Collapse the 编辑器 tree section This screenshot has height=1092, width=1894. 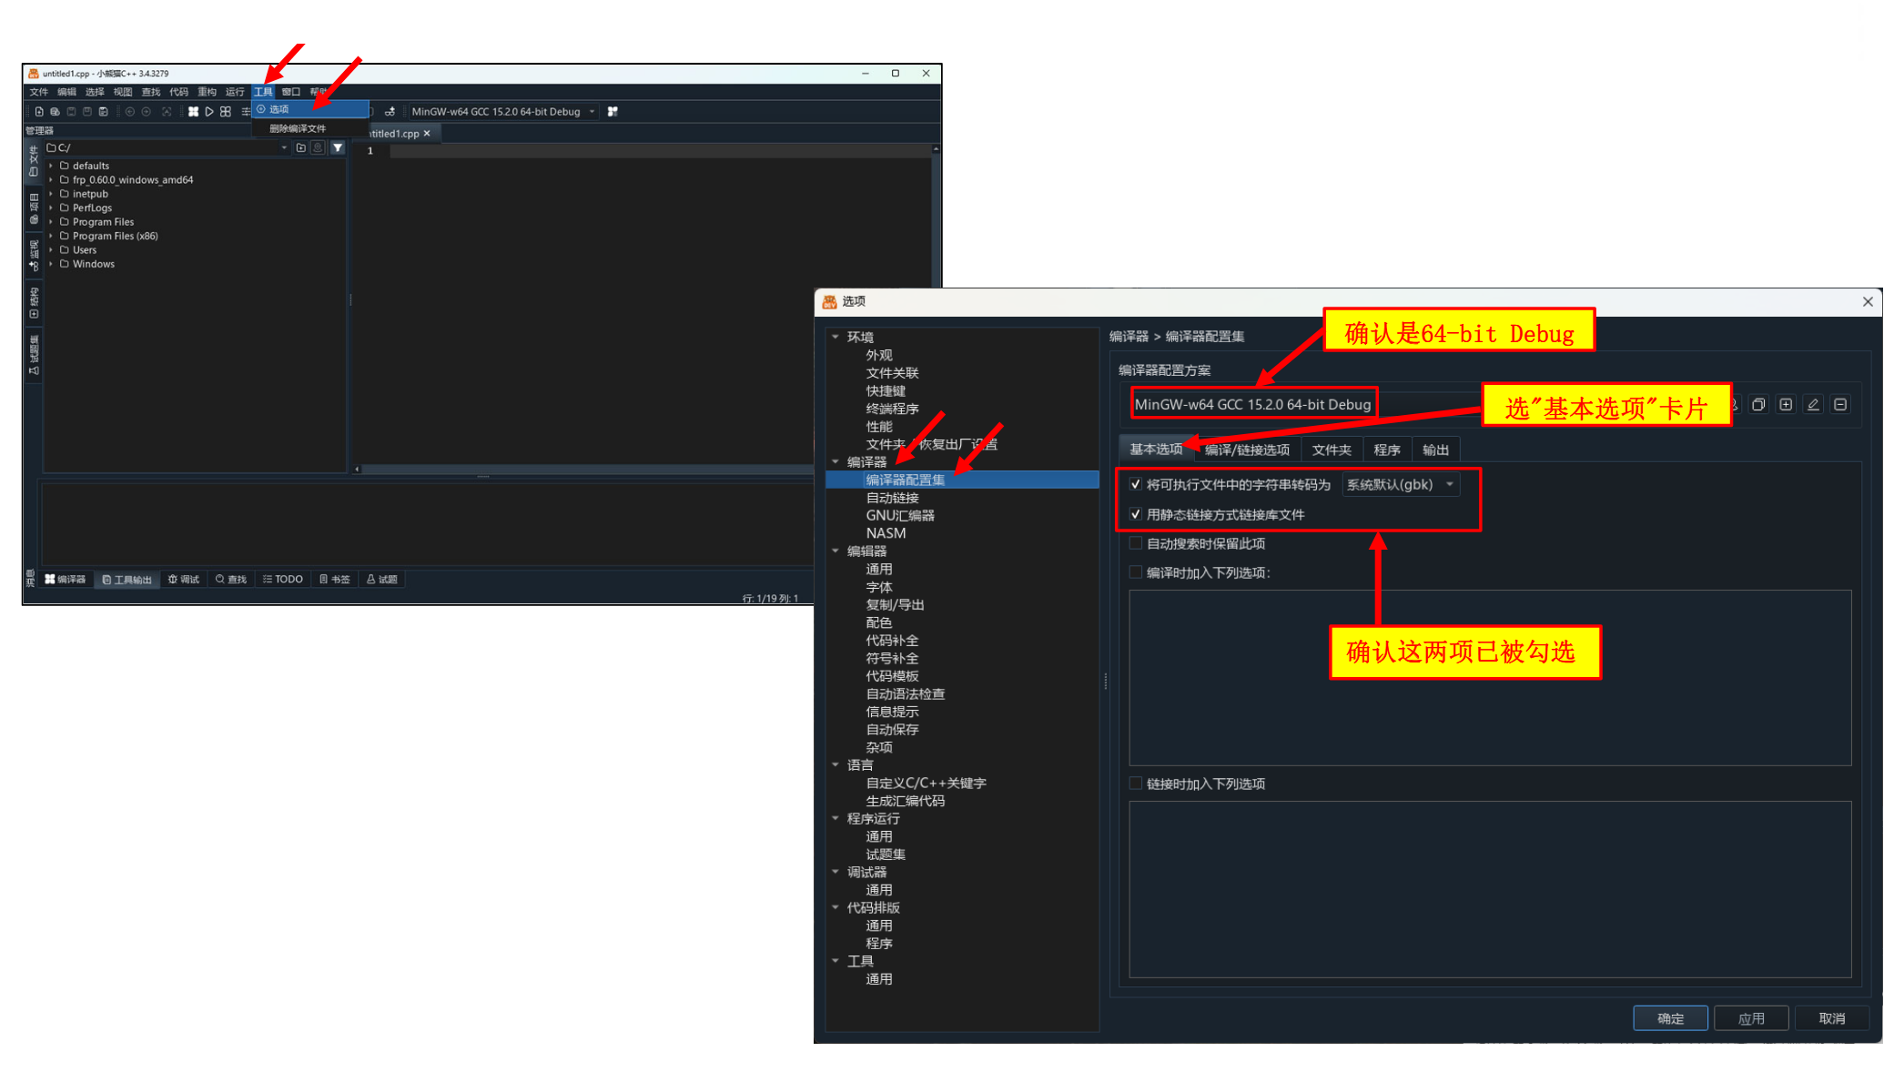tap(836, 551)
